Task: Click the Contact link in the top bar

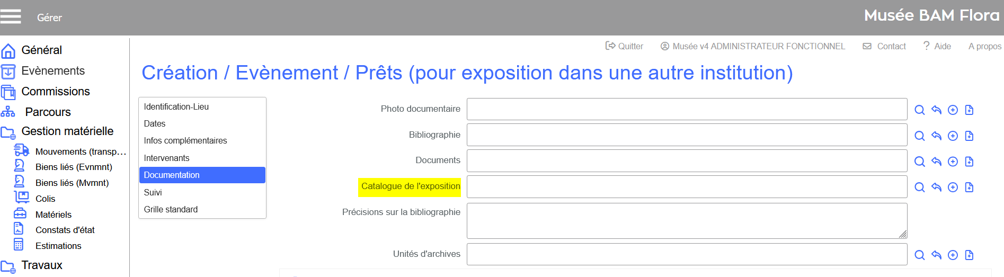Action: tap(885, 47)
